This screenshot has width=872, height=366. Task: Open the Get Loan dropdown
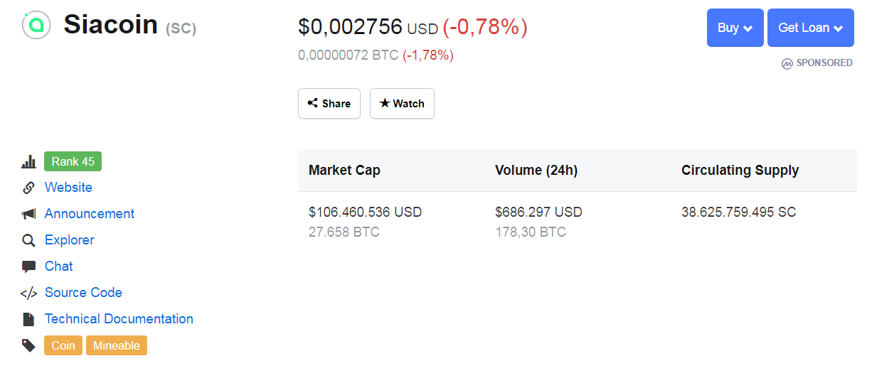coord(810,28)
